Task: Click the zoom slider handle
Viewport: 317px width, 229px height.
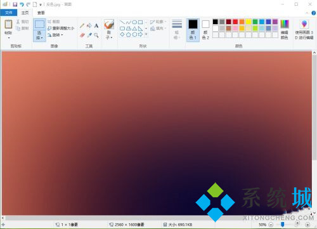Action: pos(282,224)
